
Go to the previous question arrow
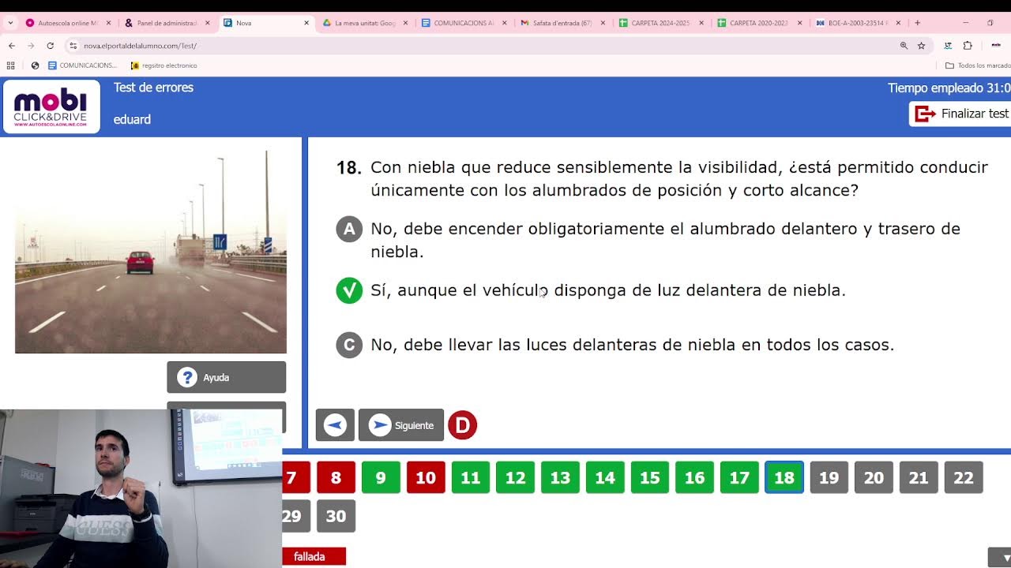click(x=335, y=425)
